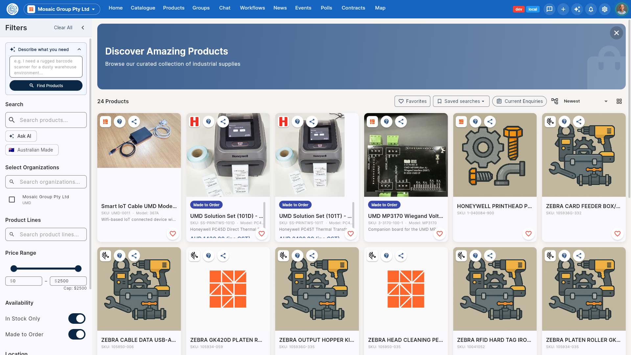Screen dimensions: 631x355
Task: Open the Saved searches dropdown
Action: click(x=461, y=101)
